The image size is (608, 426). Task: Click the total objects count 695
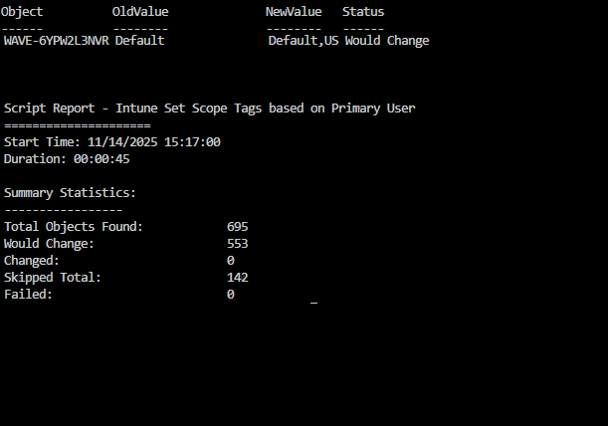(237, 227)
